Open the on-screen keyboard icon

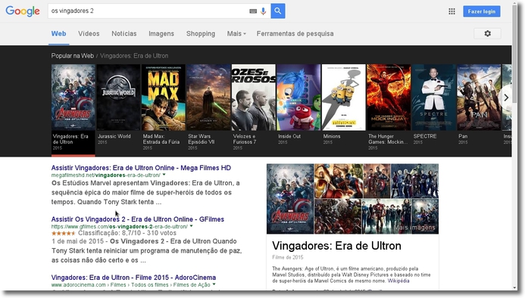(253, 11)
